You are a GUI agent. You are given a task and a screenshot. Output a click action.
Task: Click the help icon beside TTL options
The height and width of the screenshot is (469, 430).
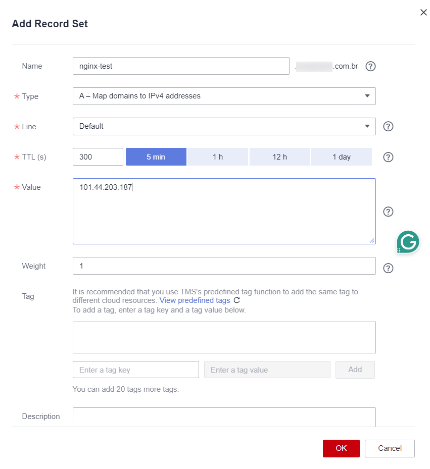click(388, 157)
